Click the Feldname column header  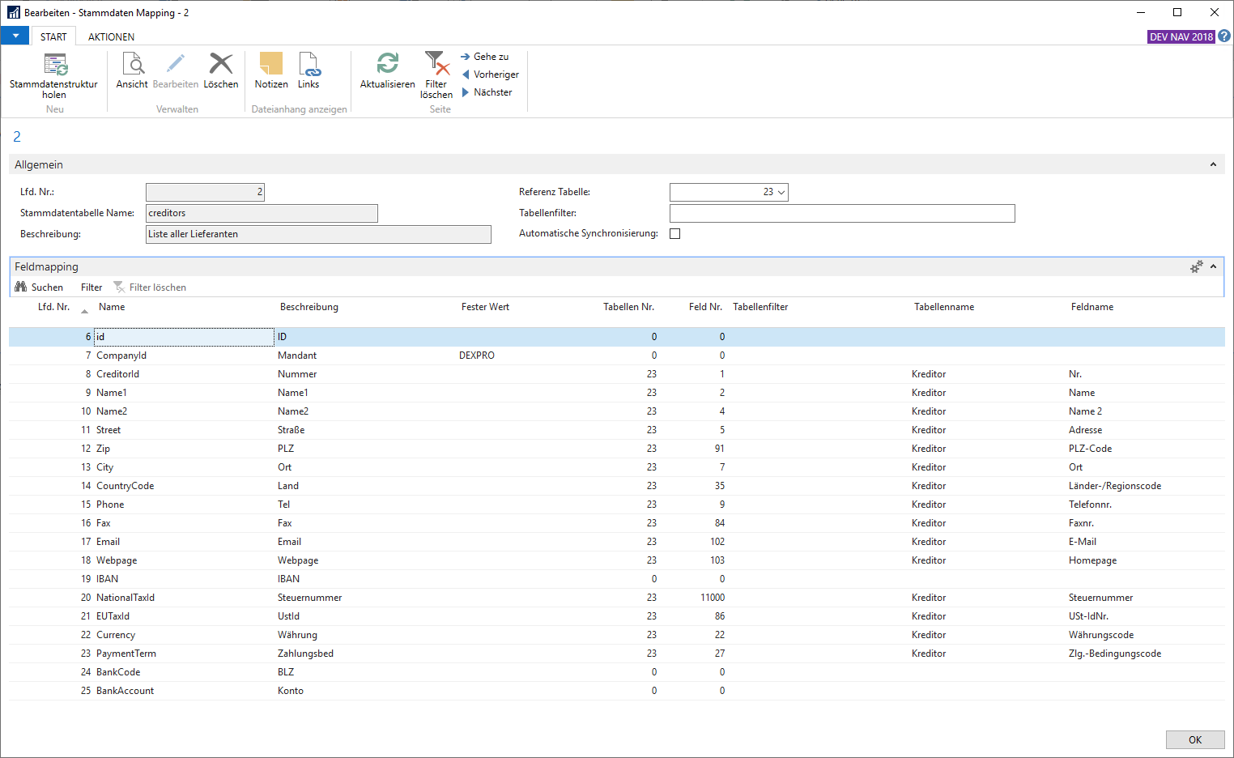point(1091,307)
